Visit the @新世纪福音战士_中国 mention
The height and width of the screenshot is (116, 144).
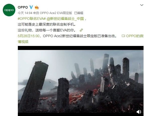pos(65,19)
